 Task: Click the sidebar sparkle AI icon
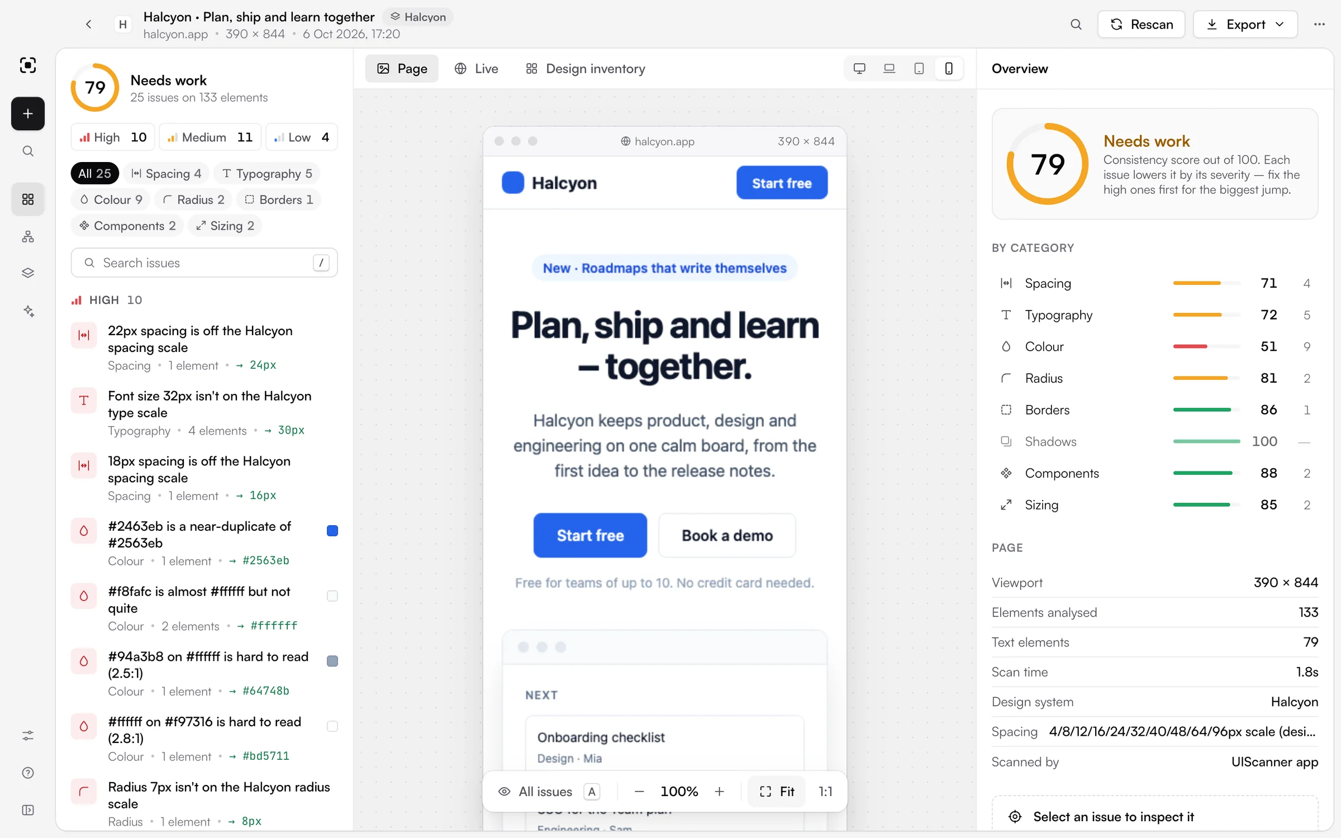[x=28, y=311]
